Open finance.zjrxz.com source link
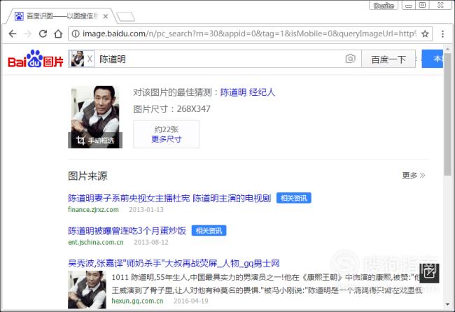 pos(93,209)
